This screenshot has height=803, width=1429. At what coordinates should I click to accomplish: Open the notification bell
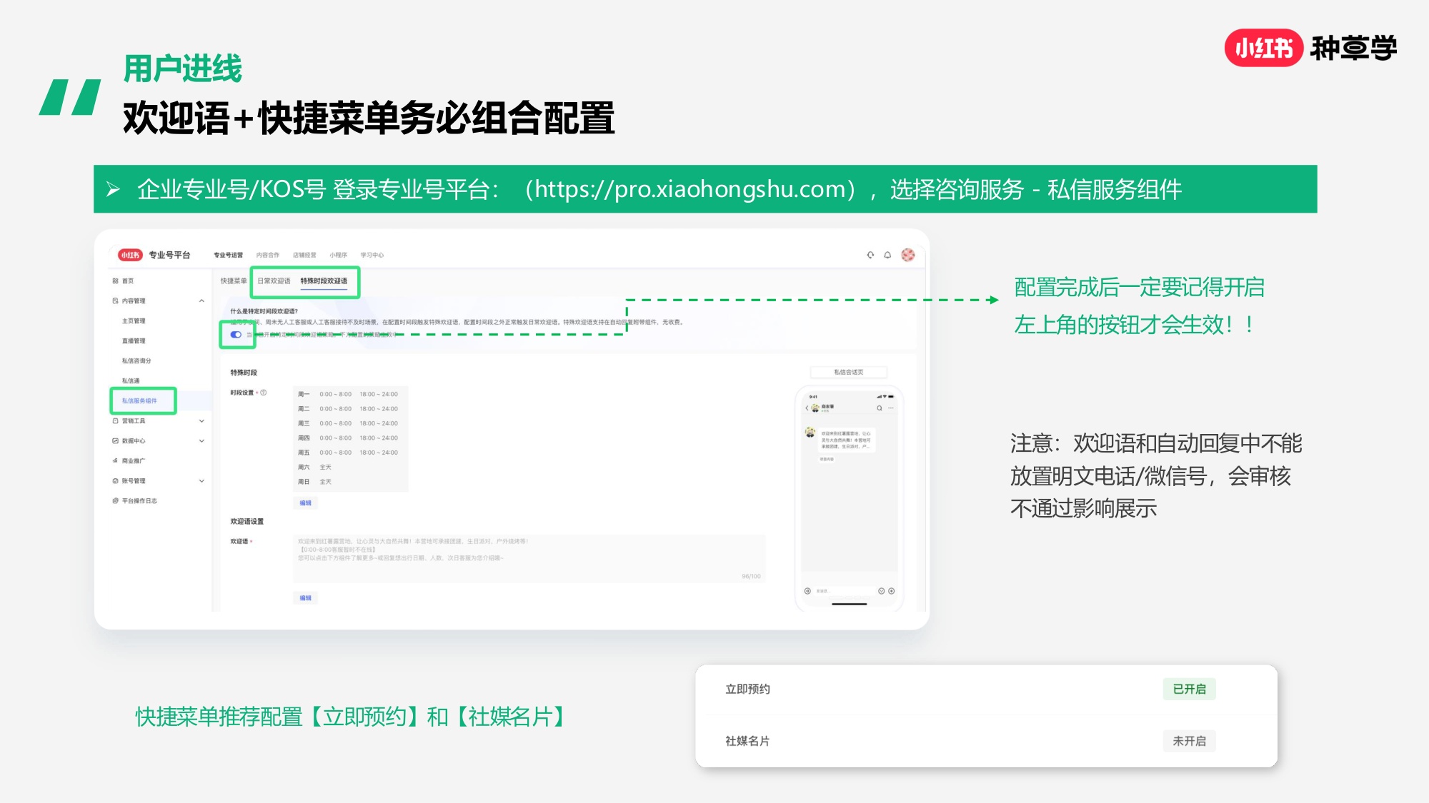pyautogui.click(x=887, y=255)
